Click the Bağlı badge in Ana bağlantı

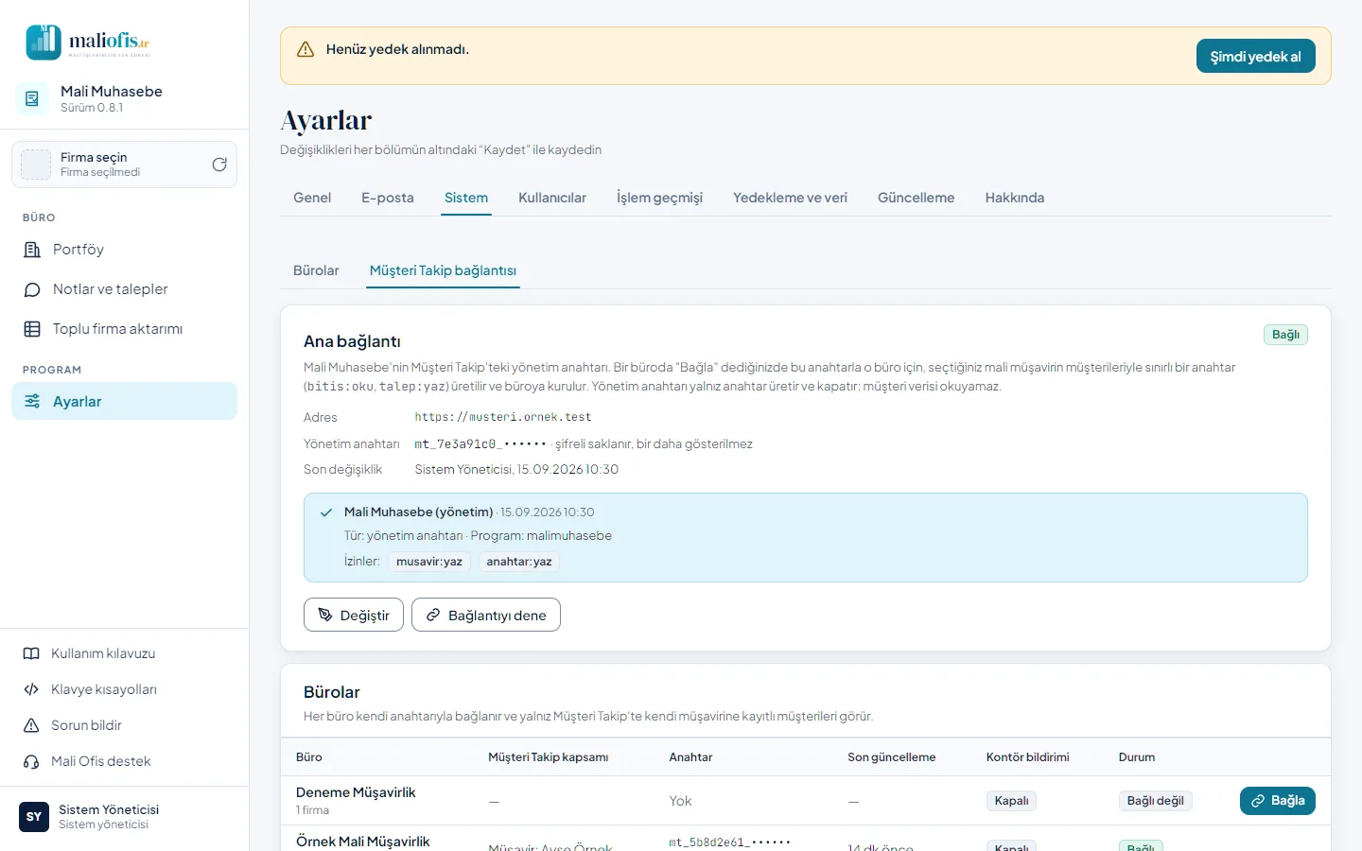[1285, 335]
